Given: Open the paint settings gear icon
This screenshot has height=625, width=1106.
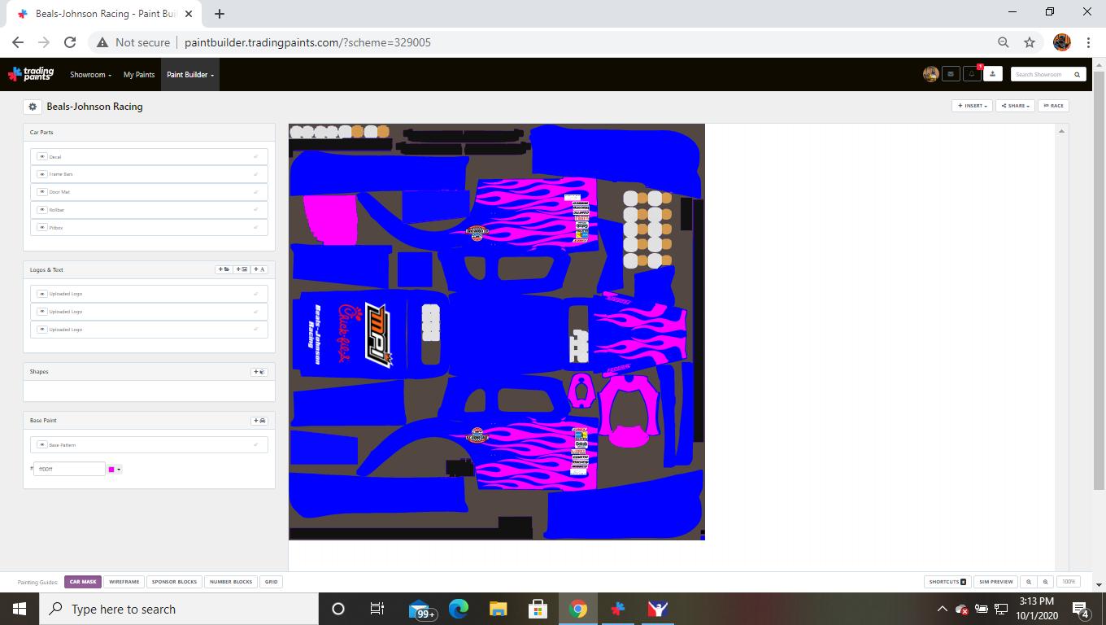Looking at the screenshot, I should (33, 107).
